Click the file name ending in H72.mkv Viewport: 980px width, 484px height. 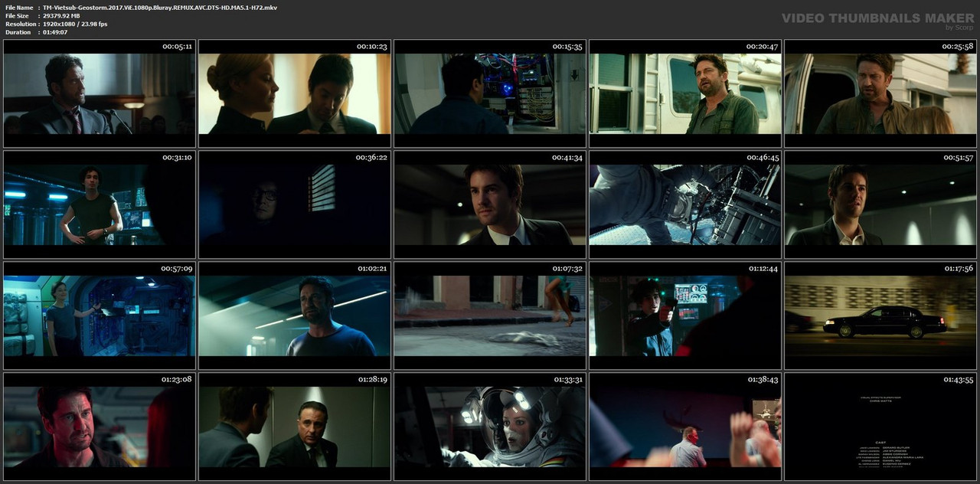click(160, 8)
